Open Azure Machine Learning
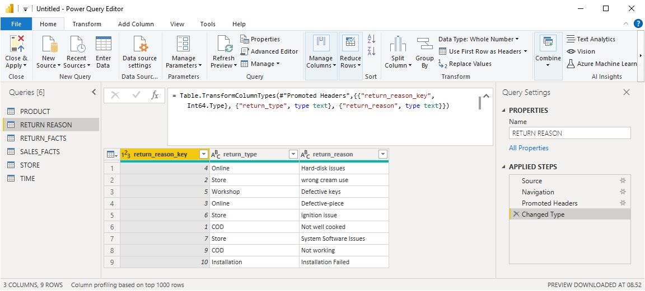 602,64
